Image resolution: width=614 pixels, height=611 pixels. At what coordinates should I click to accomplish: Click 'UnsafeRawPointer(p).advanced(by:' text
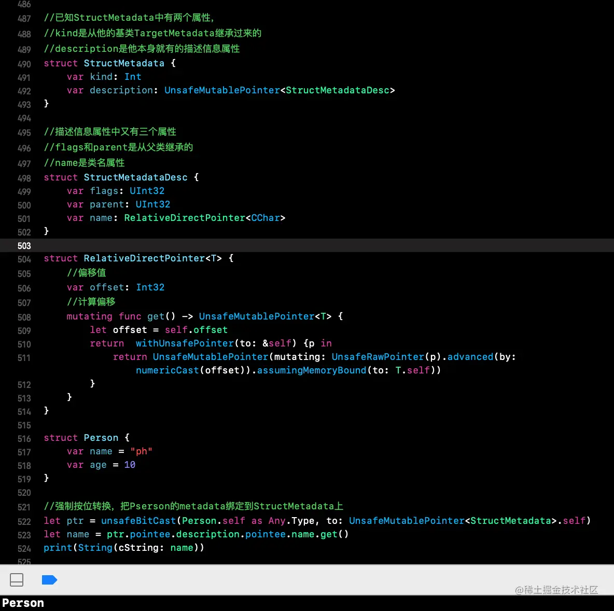point(424,357)
